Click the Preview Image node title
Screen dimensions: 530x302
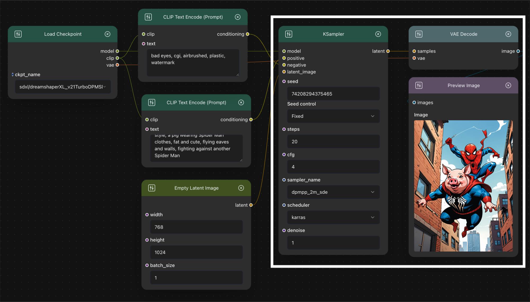[463, 85]
